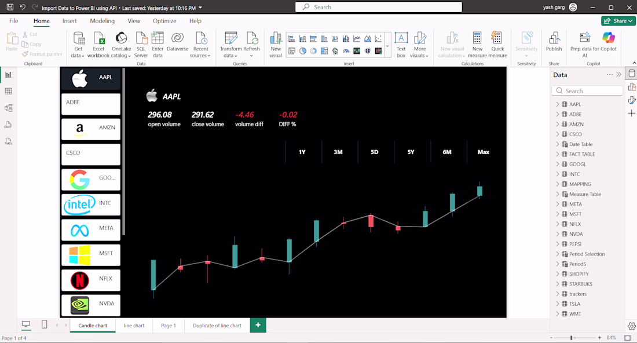Insert a New visual
The height and width of the screenshot is (343, 637).
(x=276, y=45)
